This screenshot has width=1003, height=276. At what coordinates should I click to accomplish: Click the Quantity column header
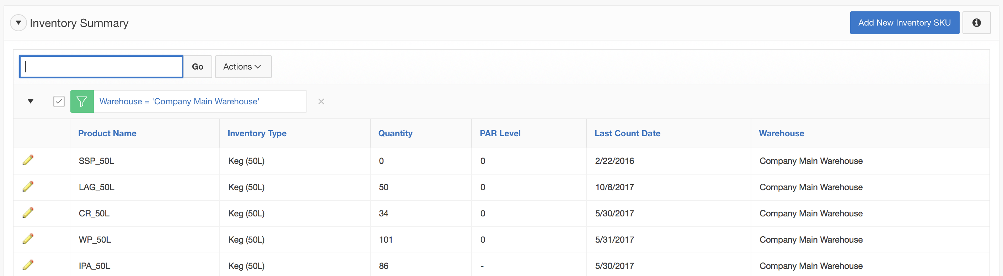pyautogui.click(x=395, y=133)
